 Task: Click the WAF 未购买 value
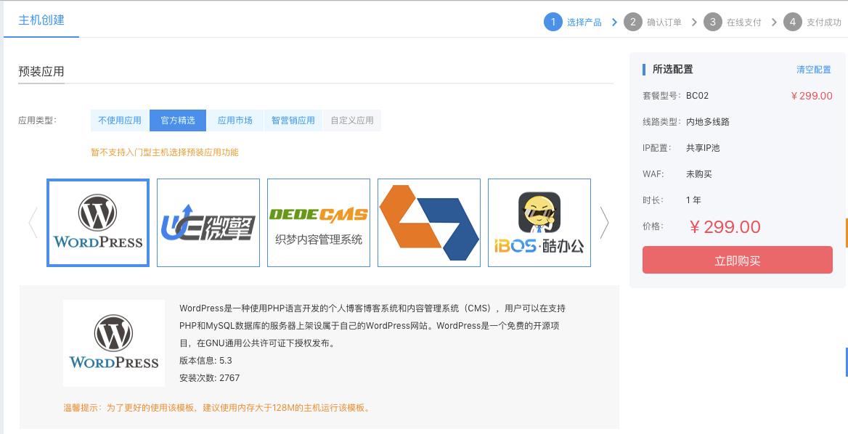pyautogui.click(x=698, y=174)
